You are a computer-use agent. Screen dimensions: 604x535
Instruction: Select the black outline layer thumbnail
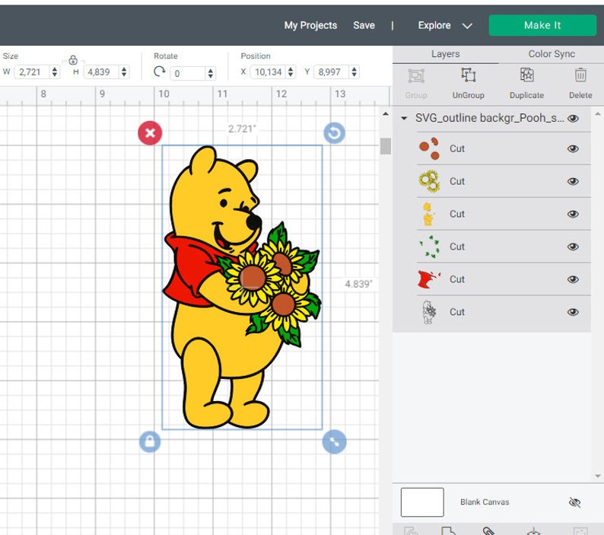click(429, 312)
